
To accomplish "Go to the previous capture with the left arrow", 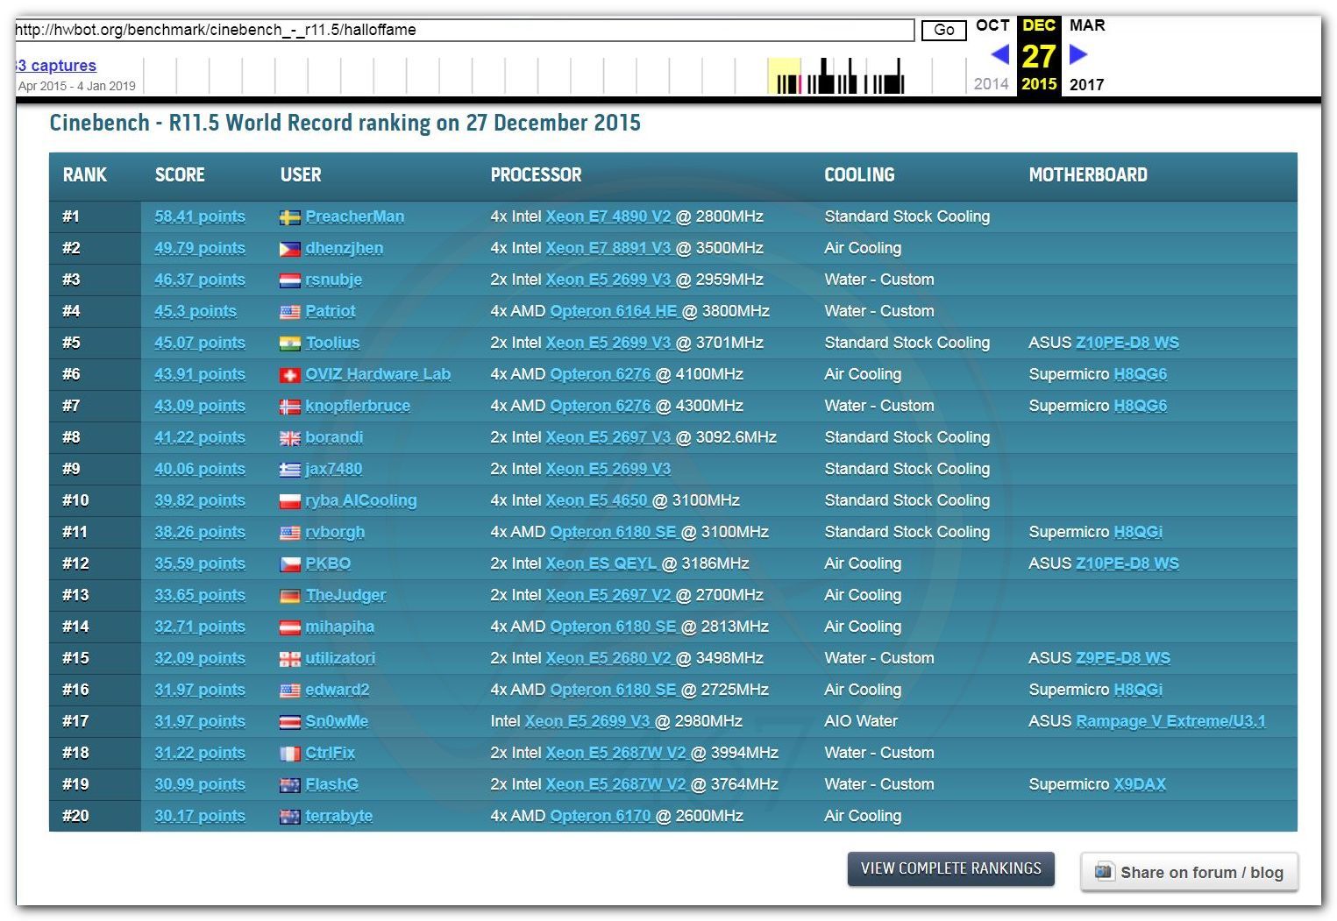I will (x=999, y=54).
